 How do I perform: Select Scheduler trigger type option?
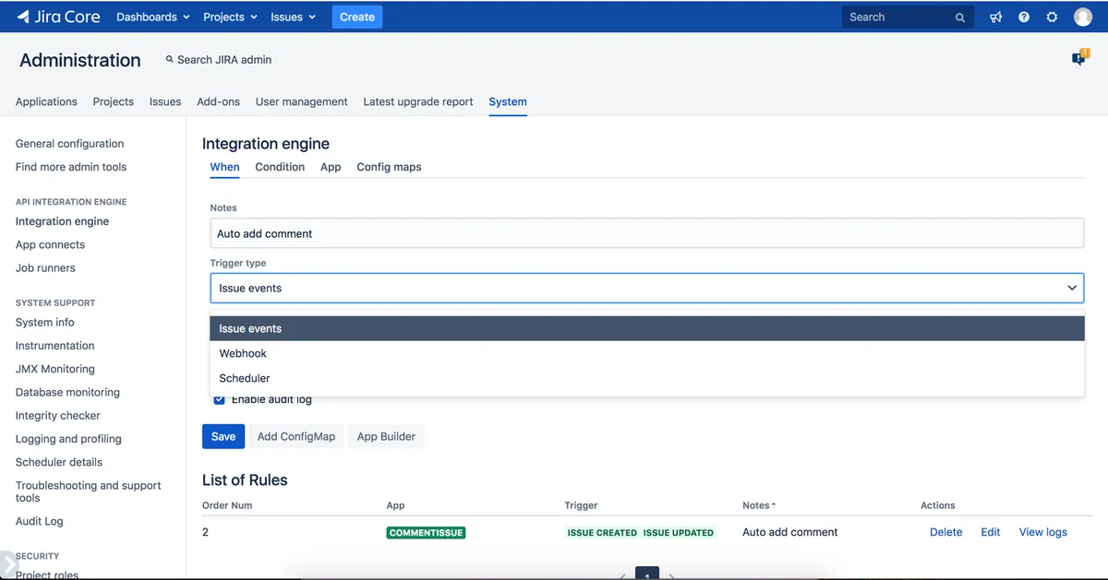click(x=646, y=378)
